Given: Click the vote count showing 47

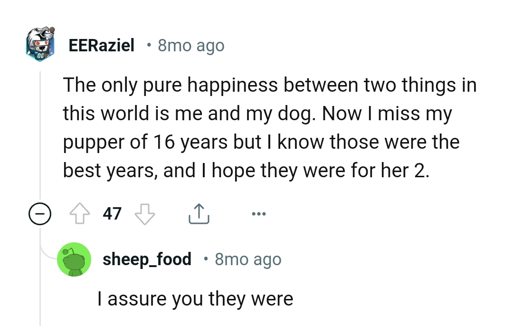Looking at the screenshot, I should pos(112,214).
